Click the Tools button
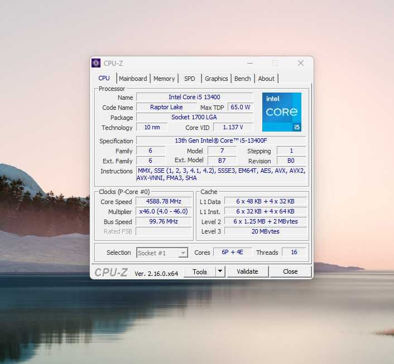394x364 pixels. (x=200, y=271)
